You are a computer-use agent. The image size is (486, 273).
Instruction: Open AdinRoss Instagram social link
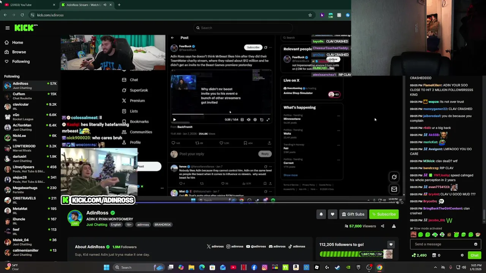pyautogui.click(x=235, y=246)
